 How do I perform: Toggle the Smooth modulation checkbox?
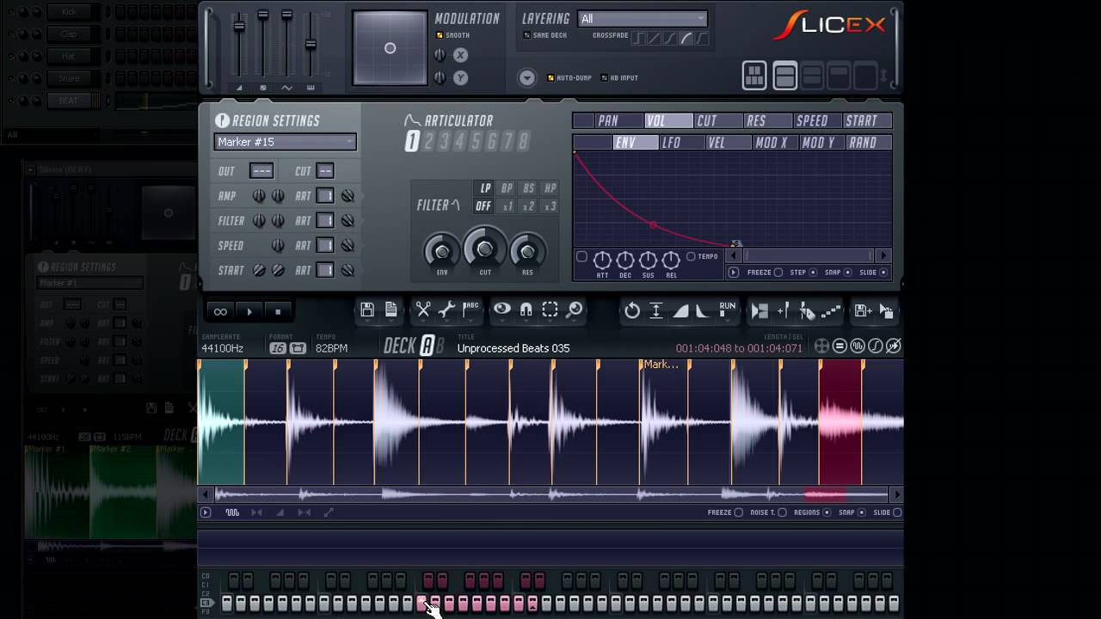pos(440,35)
